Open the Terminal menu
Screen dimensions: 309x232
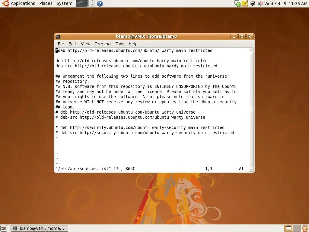(103, 44)
